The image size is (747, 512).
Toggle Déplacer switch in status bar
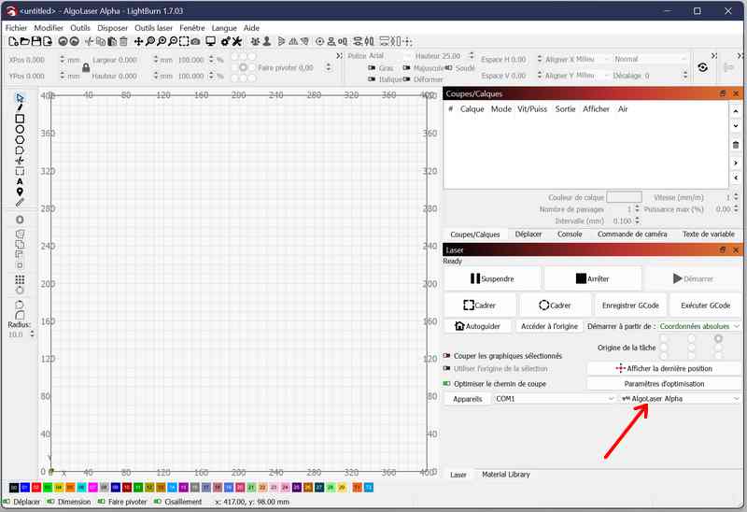click(6, 502)
